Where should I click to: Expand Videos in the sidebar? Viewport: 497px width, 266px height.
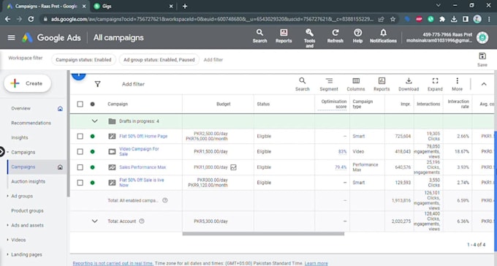coord(7,240)
